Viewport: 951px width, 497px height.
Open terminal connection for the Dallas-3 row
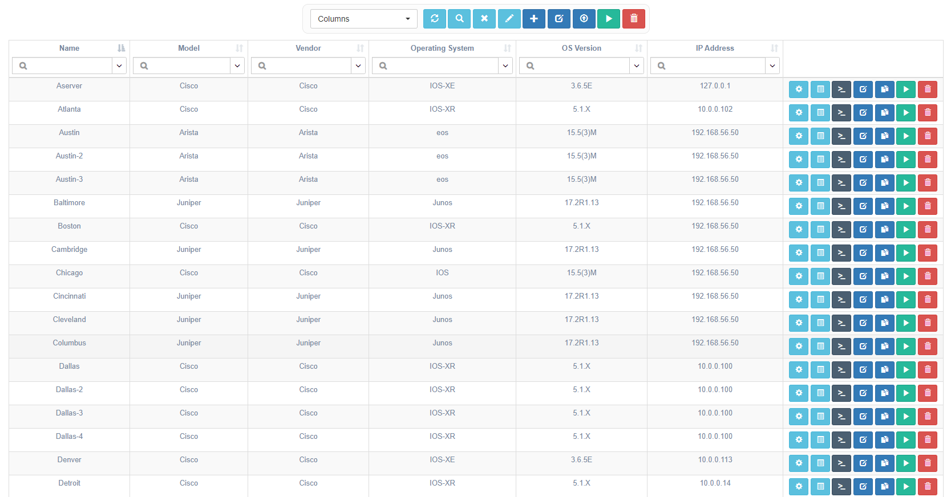(841, 417)
